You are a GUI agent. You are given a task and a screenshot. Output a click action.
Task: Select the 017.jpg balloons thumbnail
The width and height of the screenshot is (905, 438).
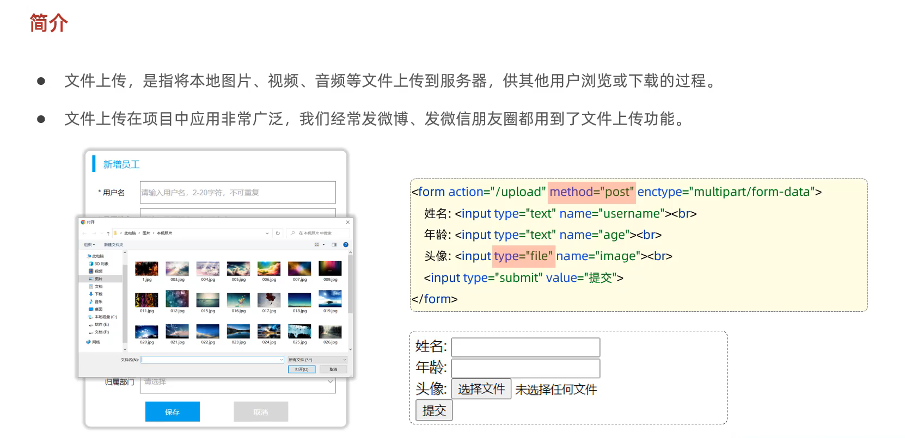pyautogui.click(x=269, y=300)
